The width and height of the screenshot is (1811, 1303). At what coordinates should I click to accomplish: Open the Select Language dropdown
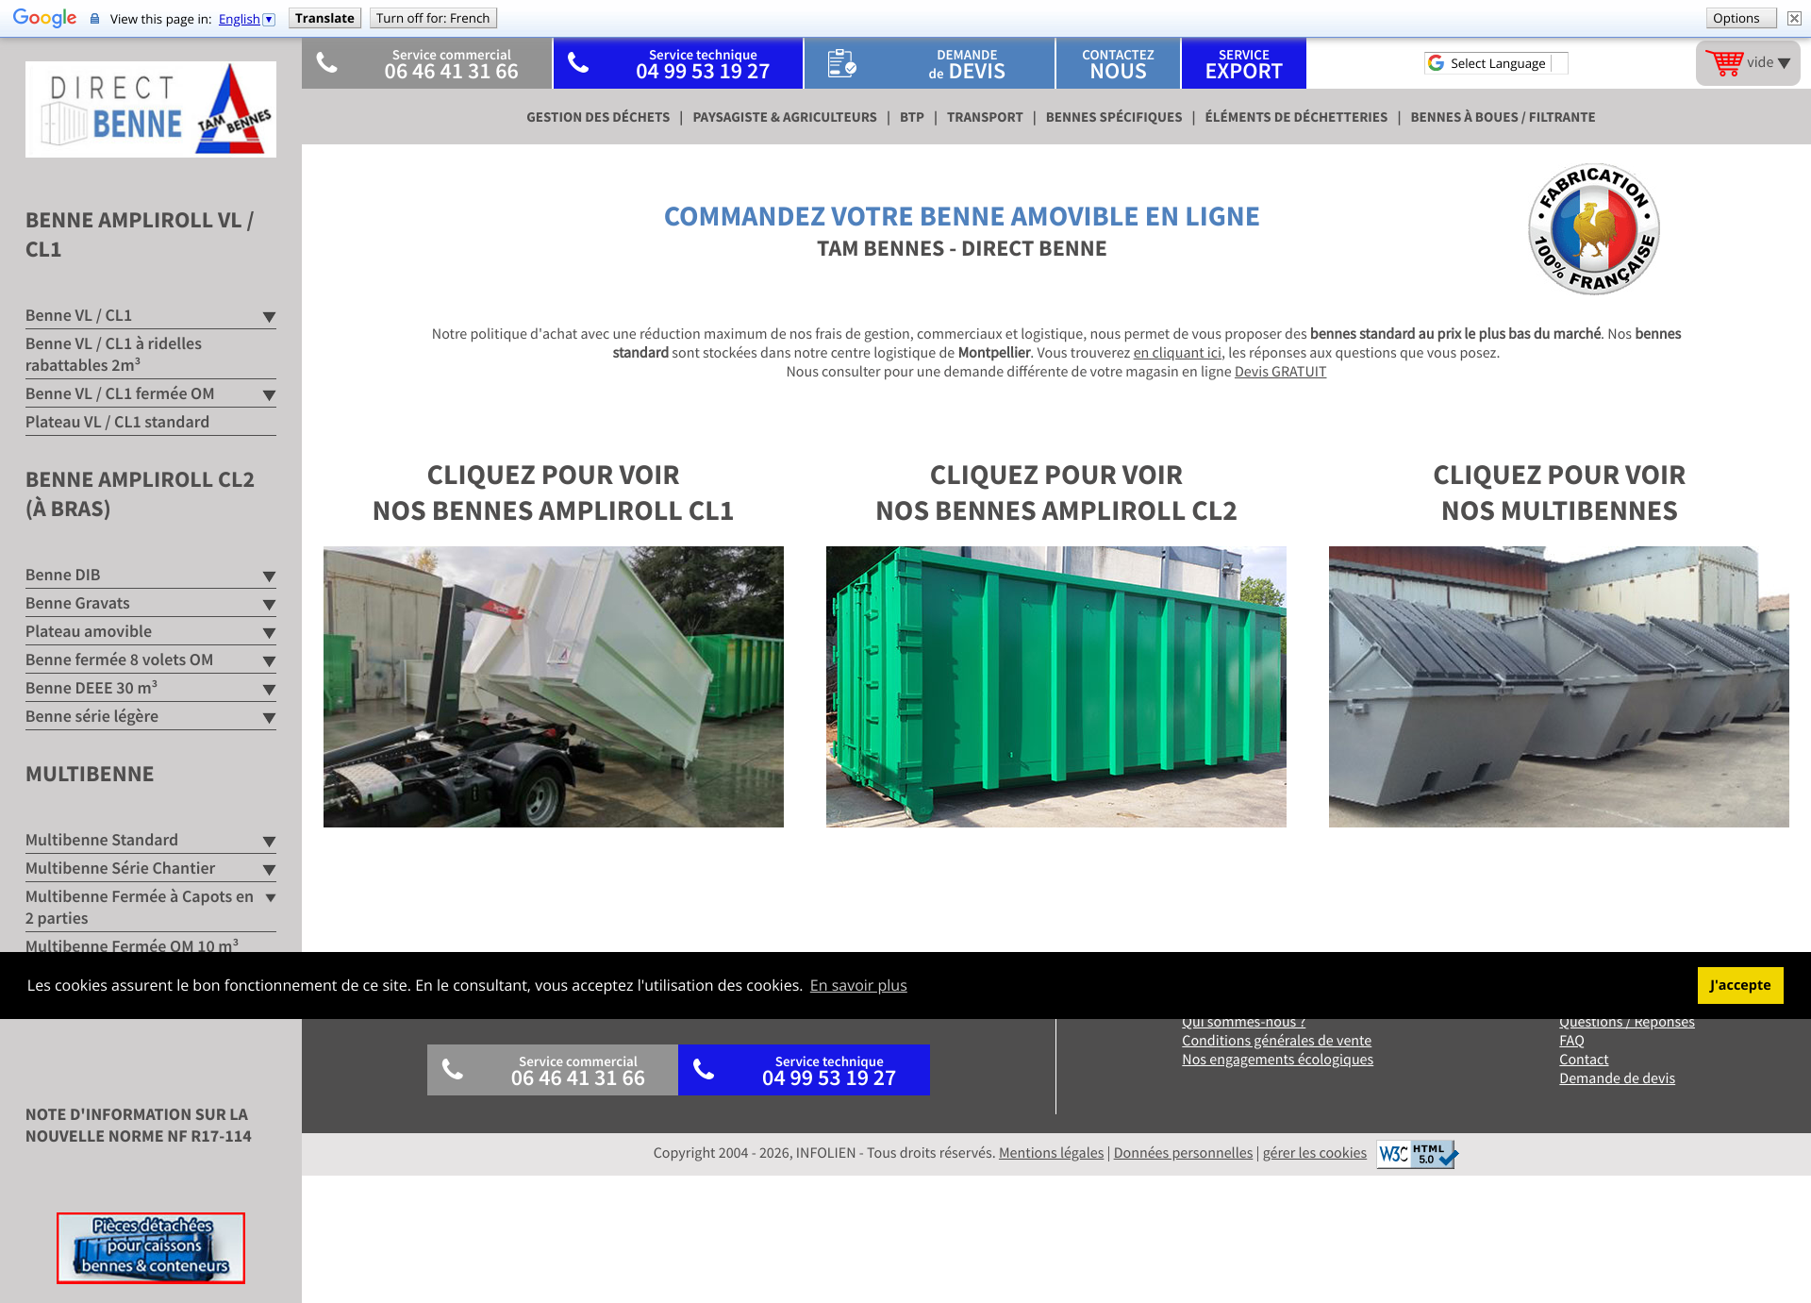(1496, 63)
